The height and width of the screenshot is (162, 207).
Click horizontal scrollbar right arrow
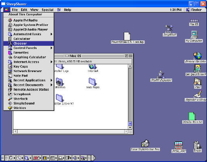[126, 131]
